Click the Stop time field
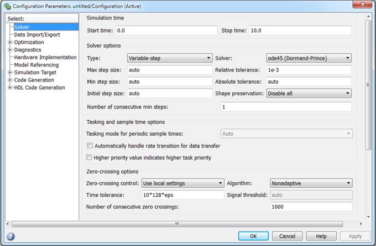Screen dimensions: 376x246 [x=300, y=30]
